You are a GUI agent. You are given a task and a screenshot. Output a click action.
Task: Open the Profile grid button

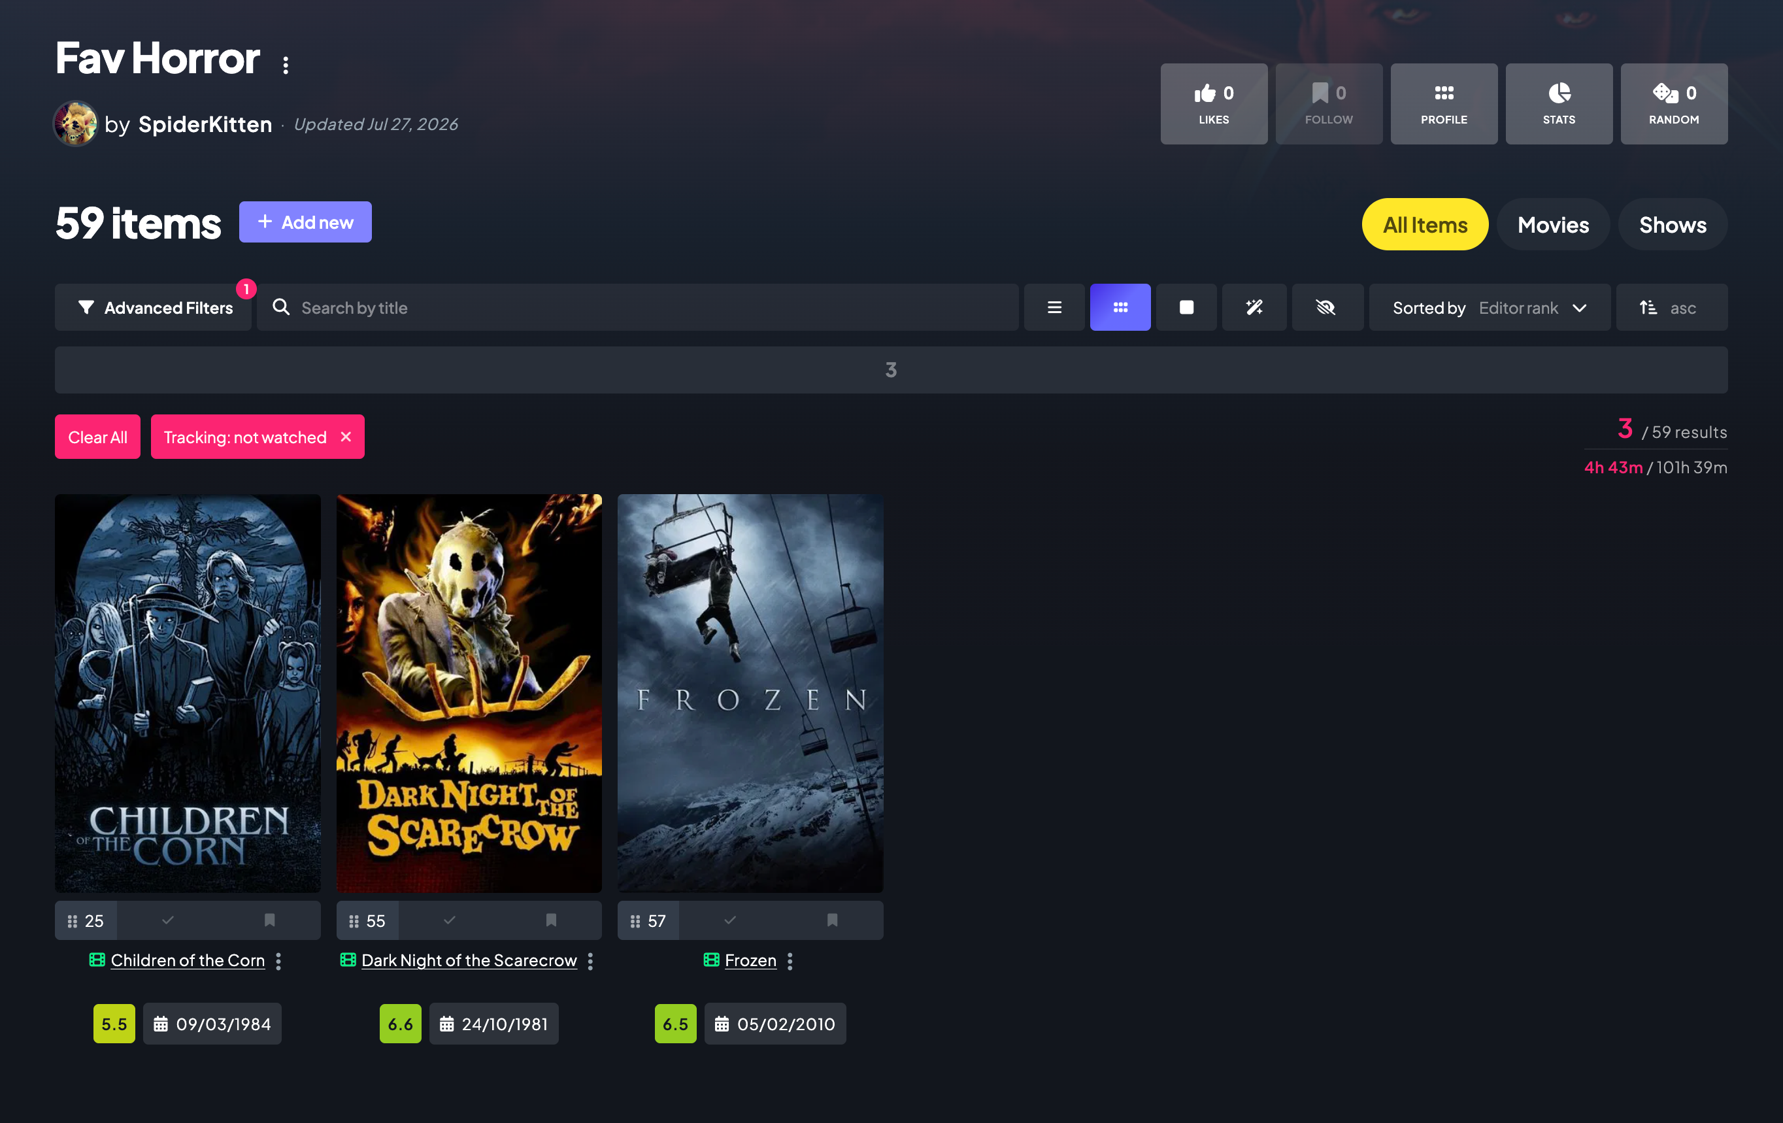[x=1444, y=104]
